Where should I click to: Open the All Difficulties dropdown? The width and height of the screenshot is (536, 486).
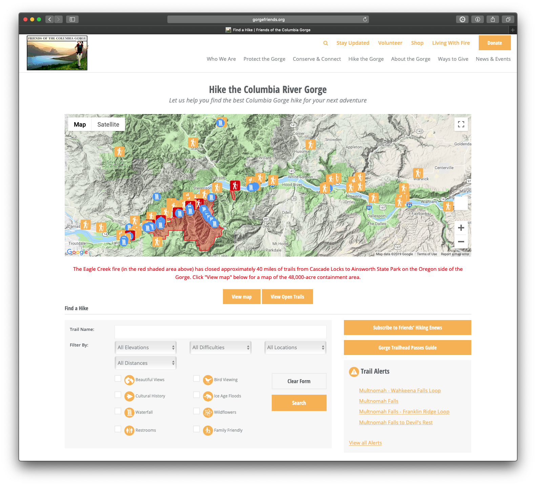221,348
